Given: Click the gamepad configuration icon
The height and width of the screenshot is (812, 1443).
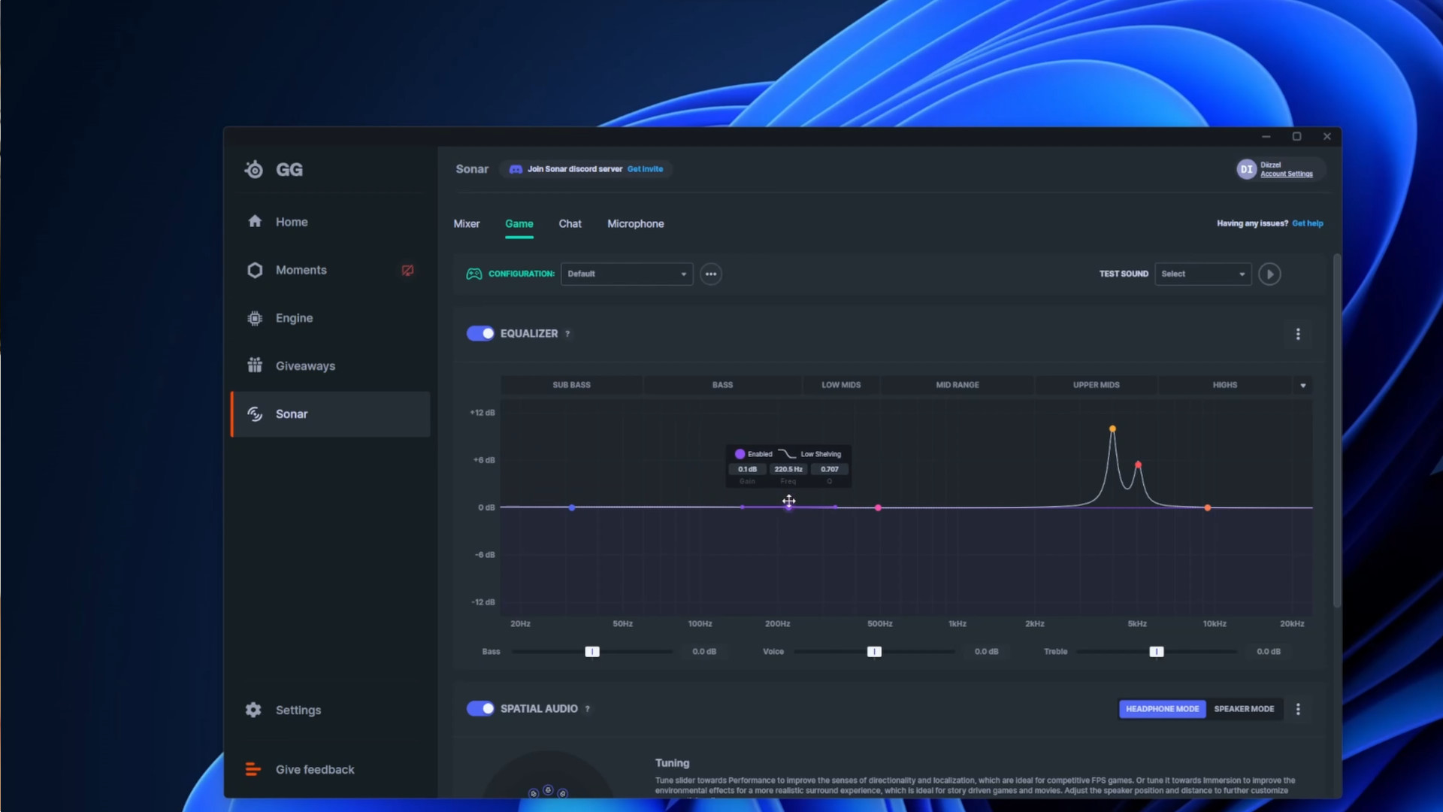Looking at the screenshot, I should 474,274.
